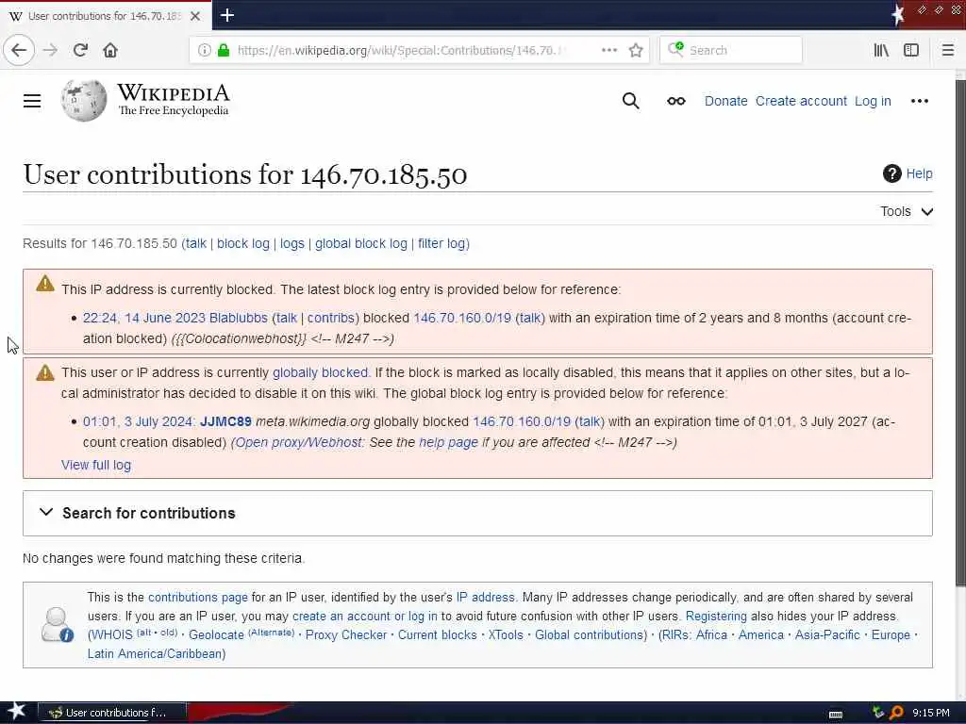Viewport: 966px width, 724px height.
Task: Open the IP address link
Action: point(485,597)
